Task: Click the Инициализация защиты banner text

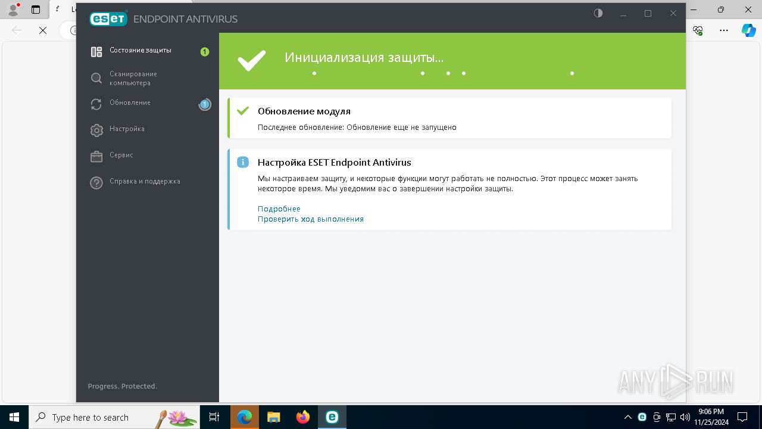Action: click(364, 58)
